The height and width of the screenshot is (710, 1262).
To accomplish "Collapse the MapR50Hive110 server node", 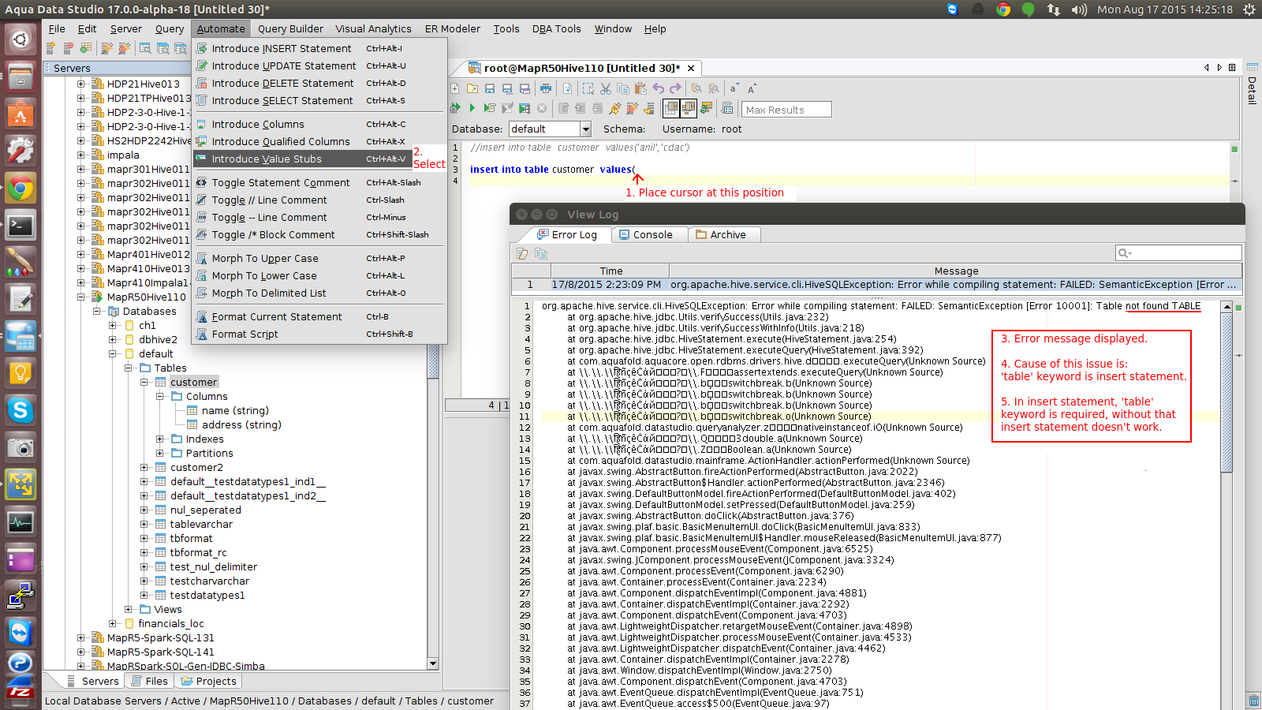I will [x=81, y=297].
